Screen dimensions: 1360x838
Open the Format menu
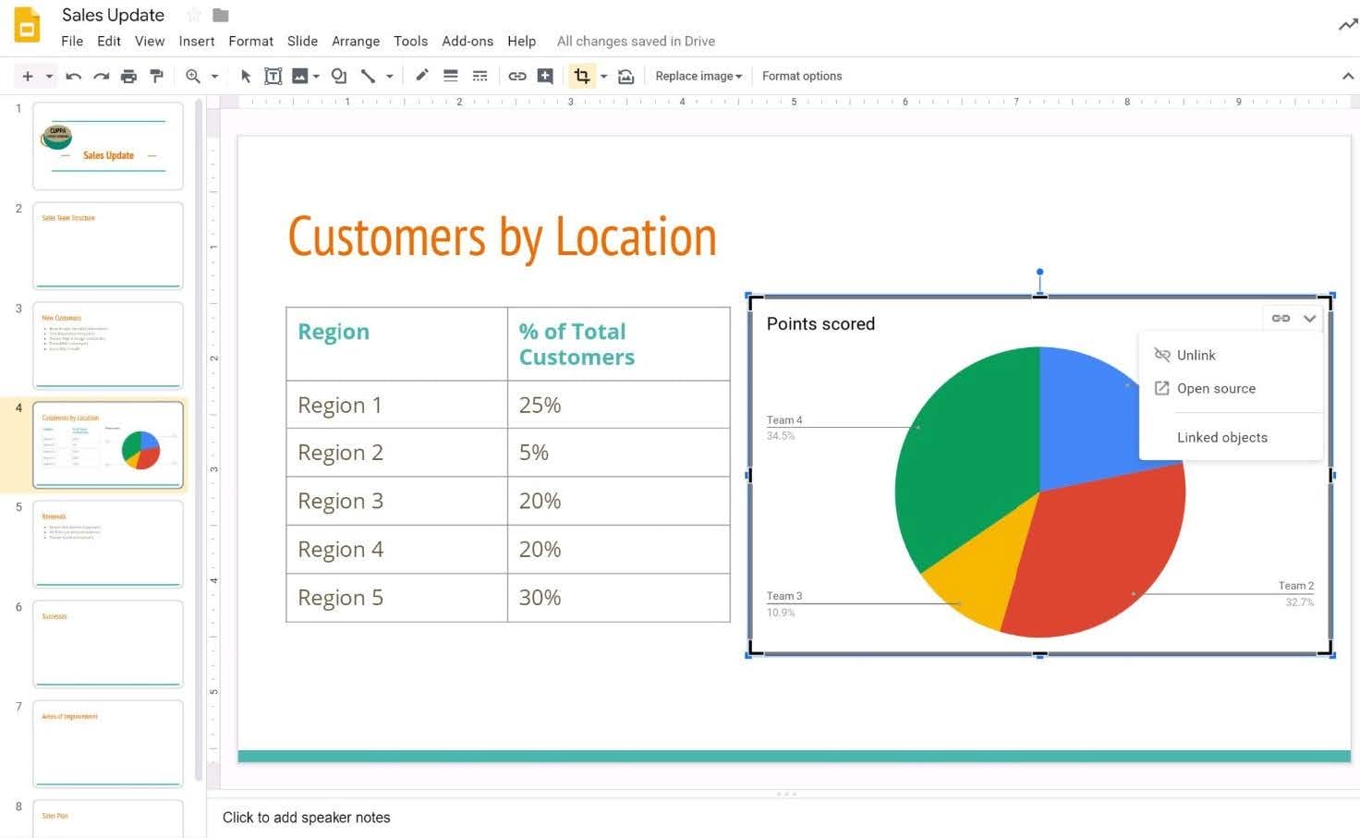coord(251,41)
